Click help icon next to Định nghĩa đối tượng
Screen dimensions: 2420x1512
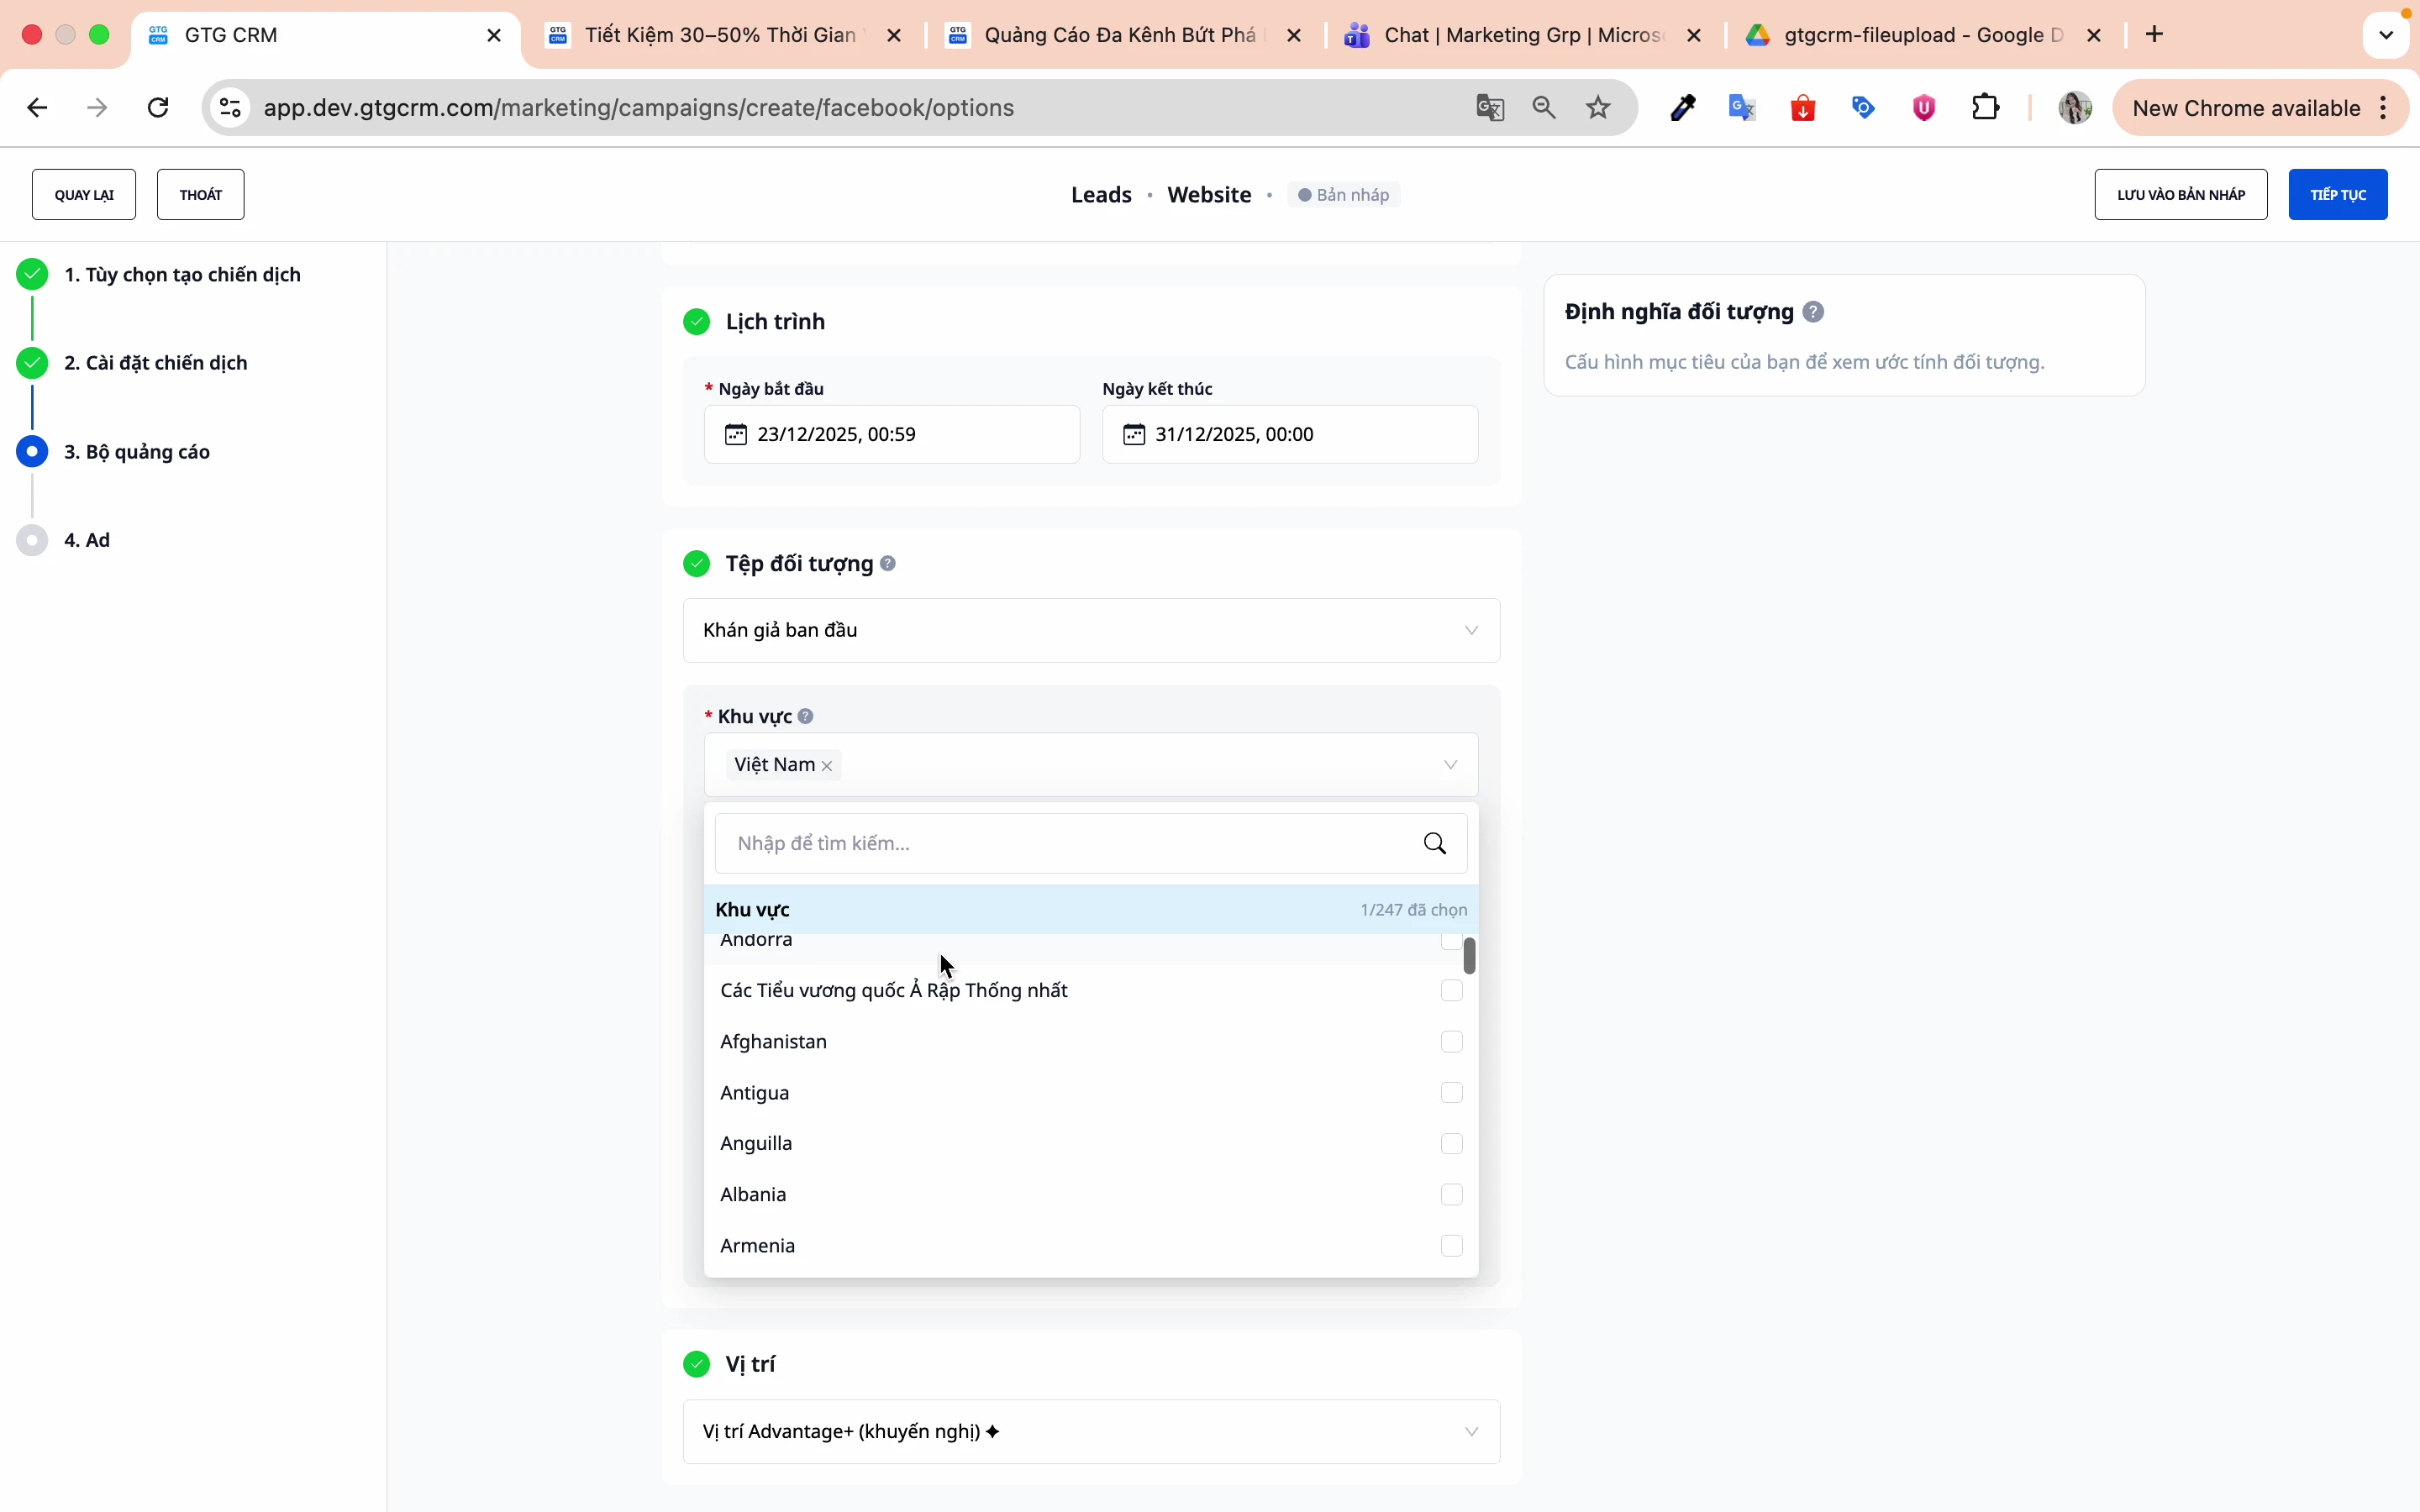click(x=1813, y=312)
